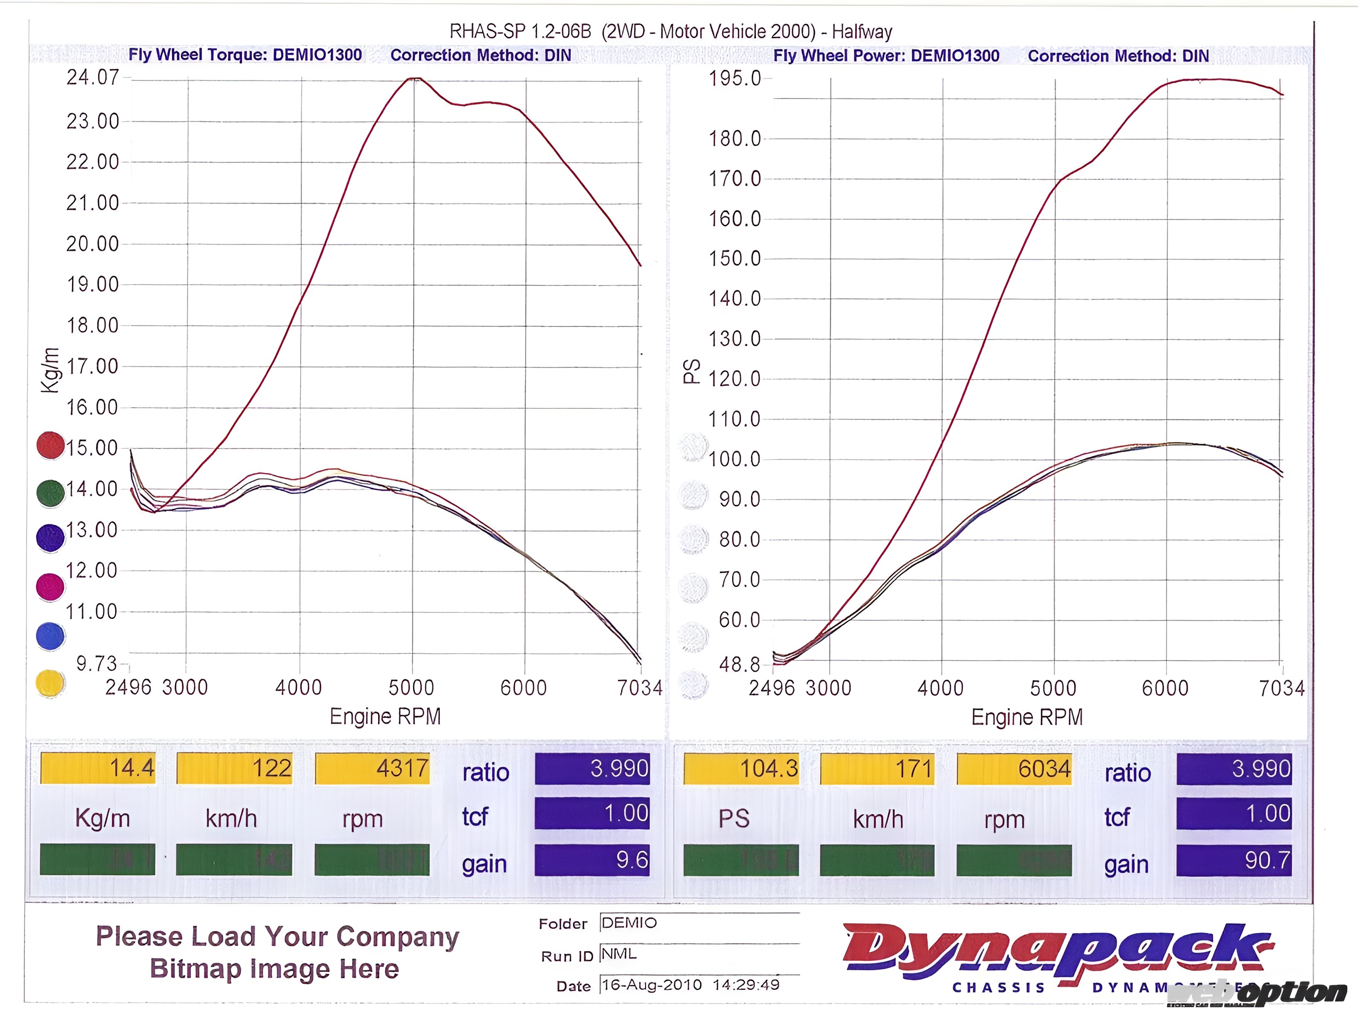The height and width of the screenshot is (1018, 1358).
Task: Click the power gain value 90.7
Action: point(1234,859)
